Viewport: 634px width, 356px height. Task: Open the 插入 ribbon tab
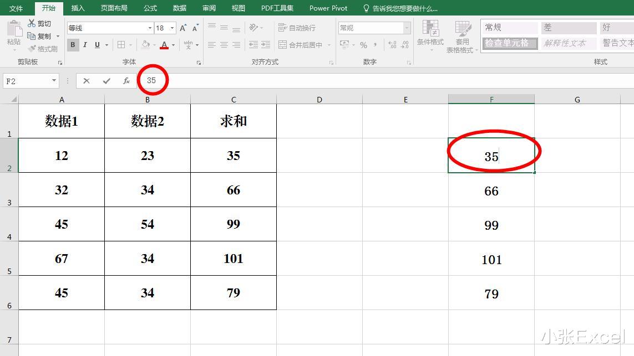click(78, 8)
